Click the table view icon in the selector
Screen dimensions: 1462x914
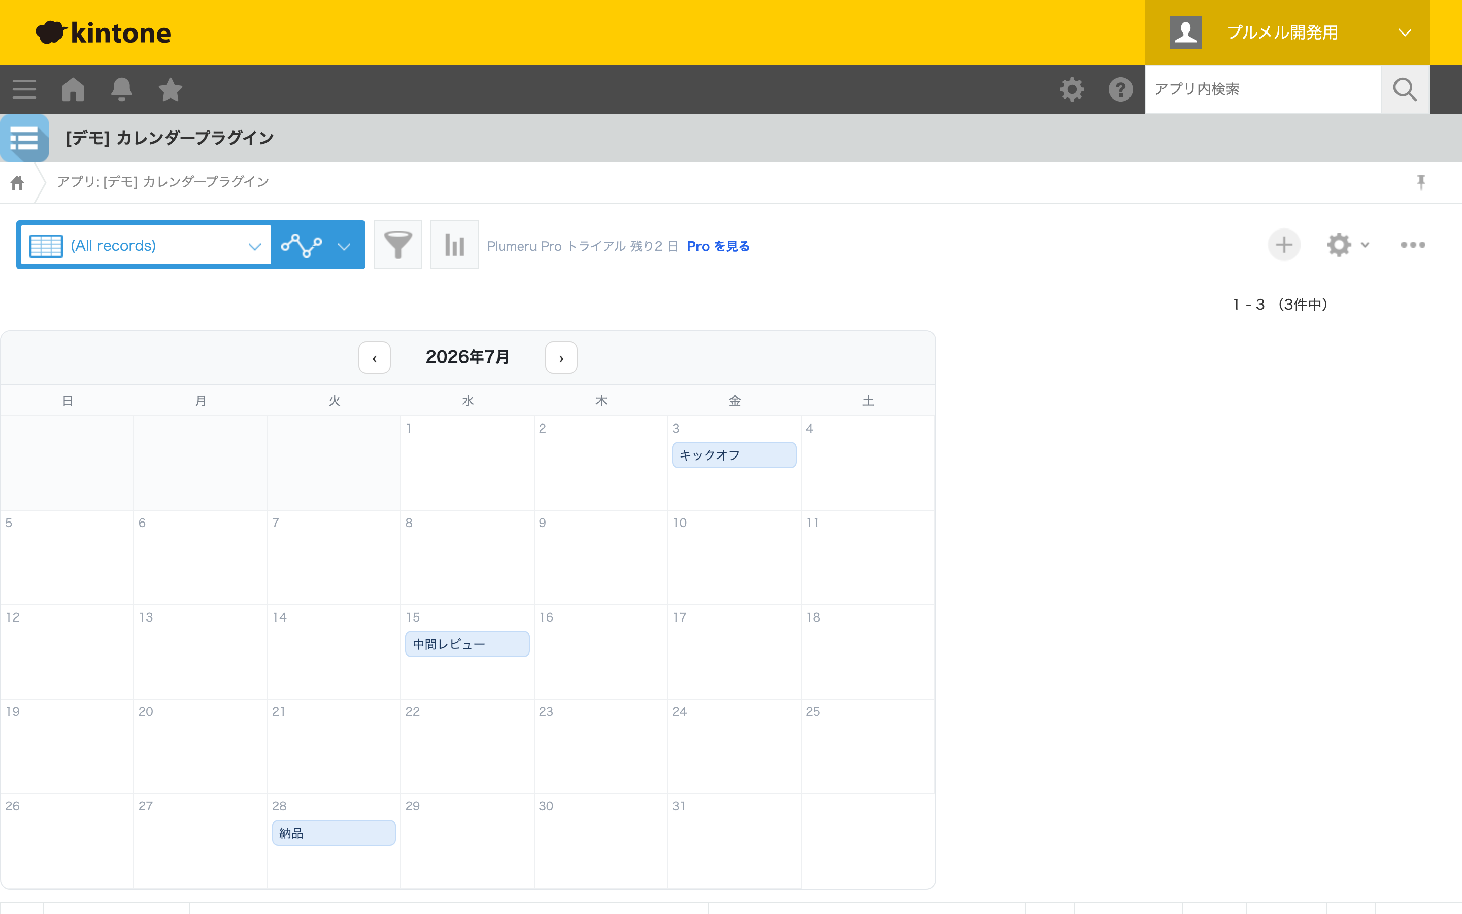(x=46, y=245)
